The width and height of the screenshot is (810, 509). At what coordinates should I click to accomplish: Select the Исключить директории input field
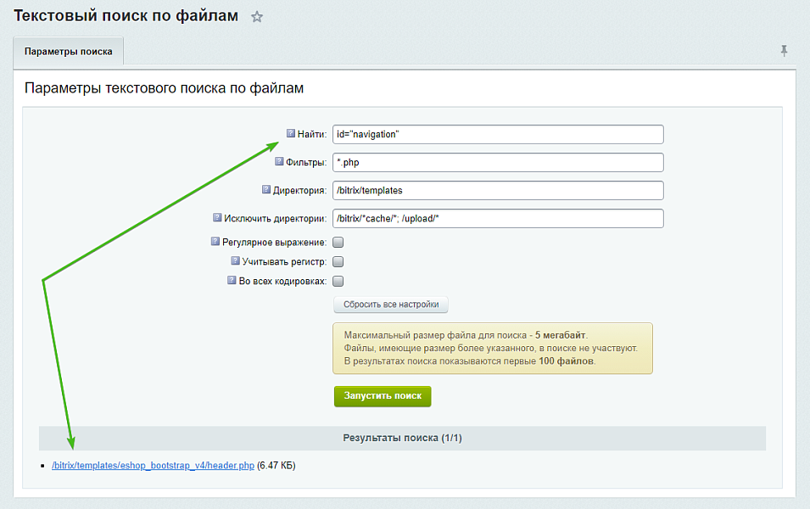pyautogui.click(x=498, y=218)
